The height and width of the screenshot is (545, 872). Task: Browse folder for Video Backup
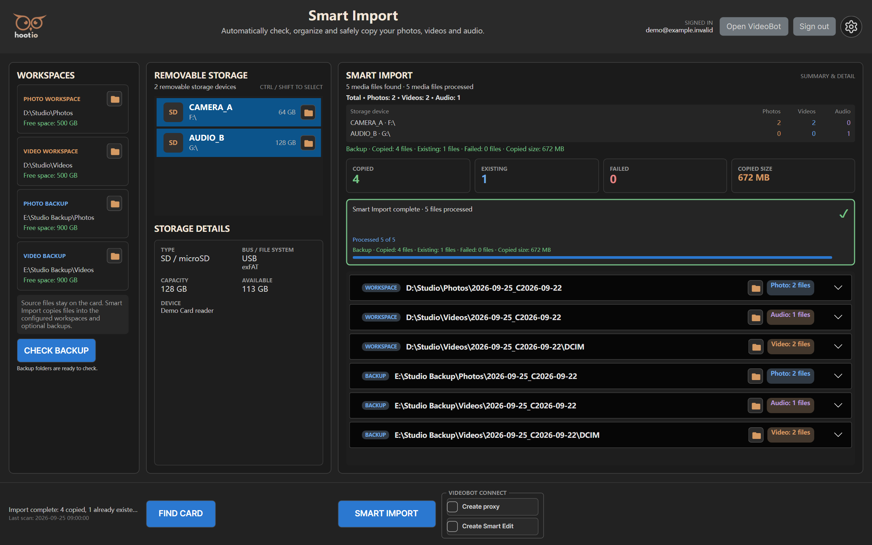[114, 256]
